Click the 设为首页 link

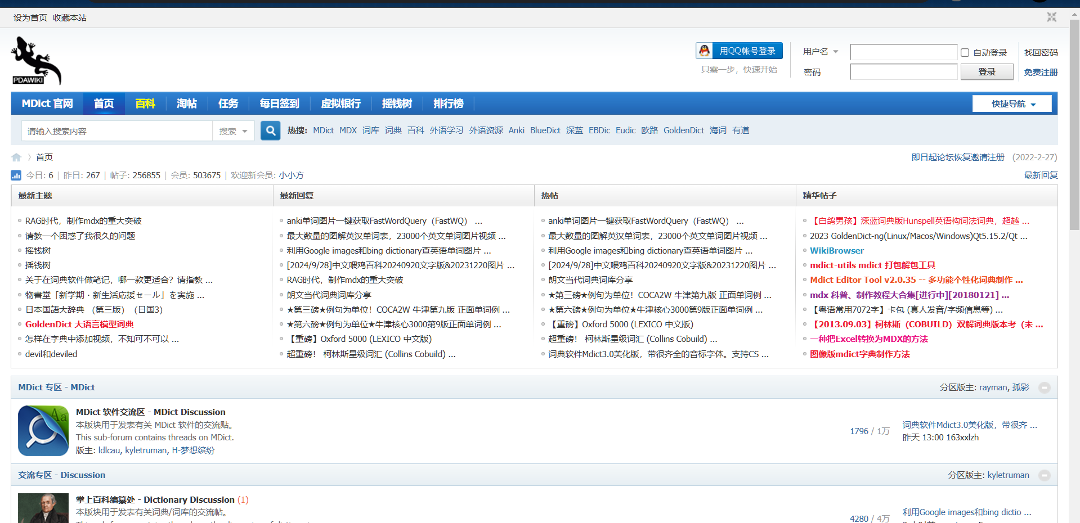(x=30, y=18)
